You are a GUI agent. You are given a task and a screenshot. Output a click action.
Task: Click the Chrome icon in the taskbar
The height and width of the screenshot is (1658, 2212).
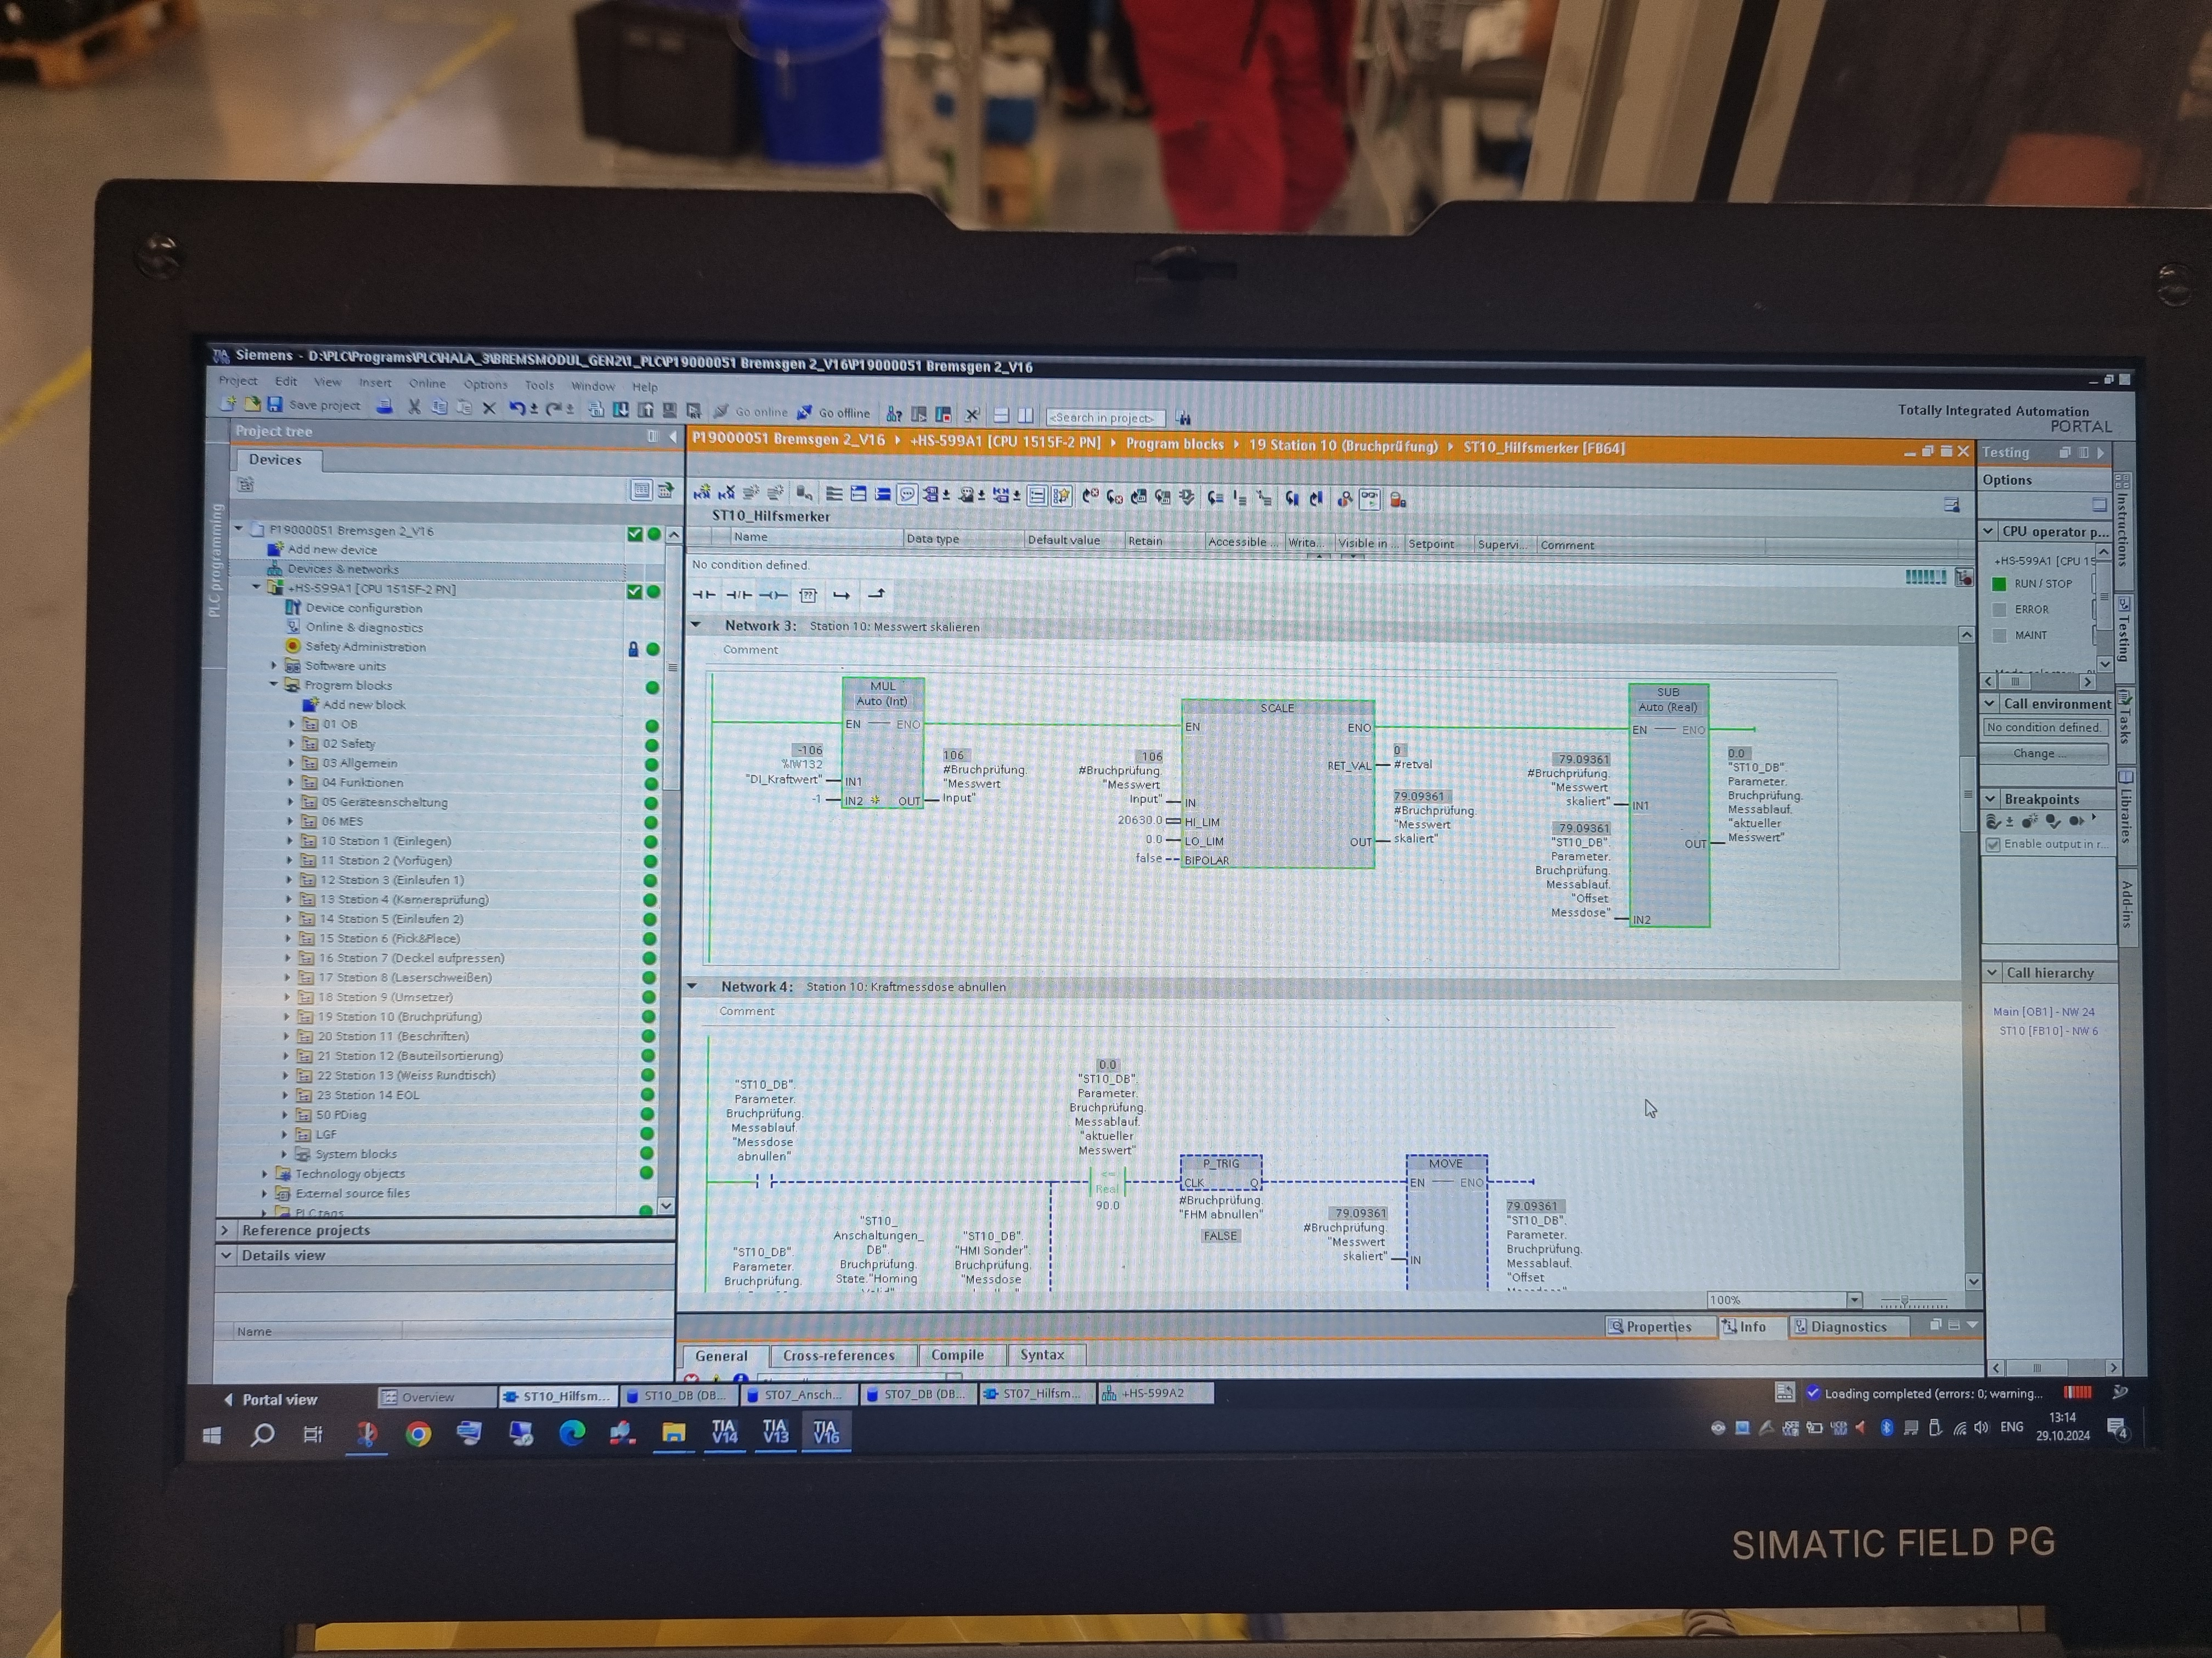418,1435
